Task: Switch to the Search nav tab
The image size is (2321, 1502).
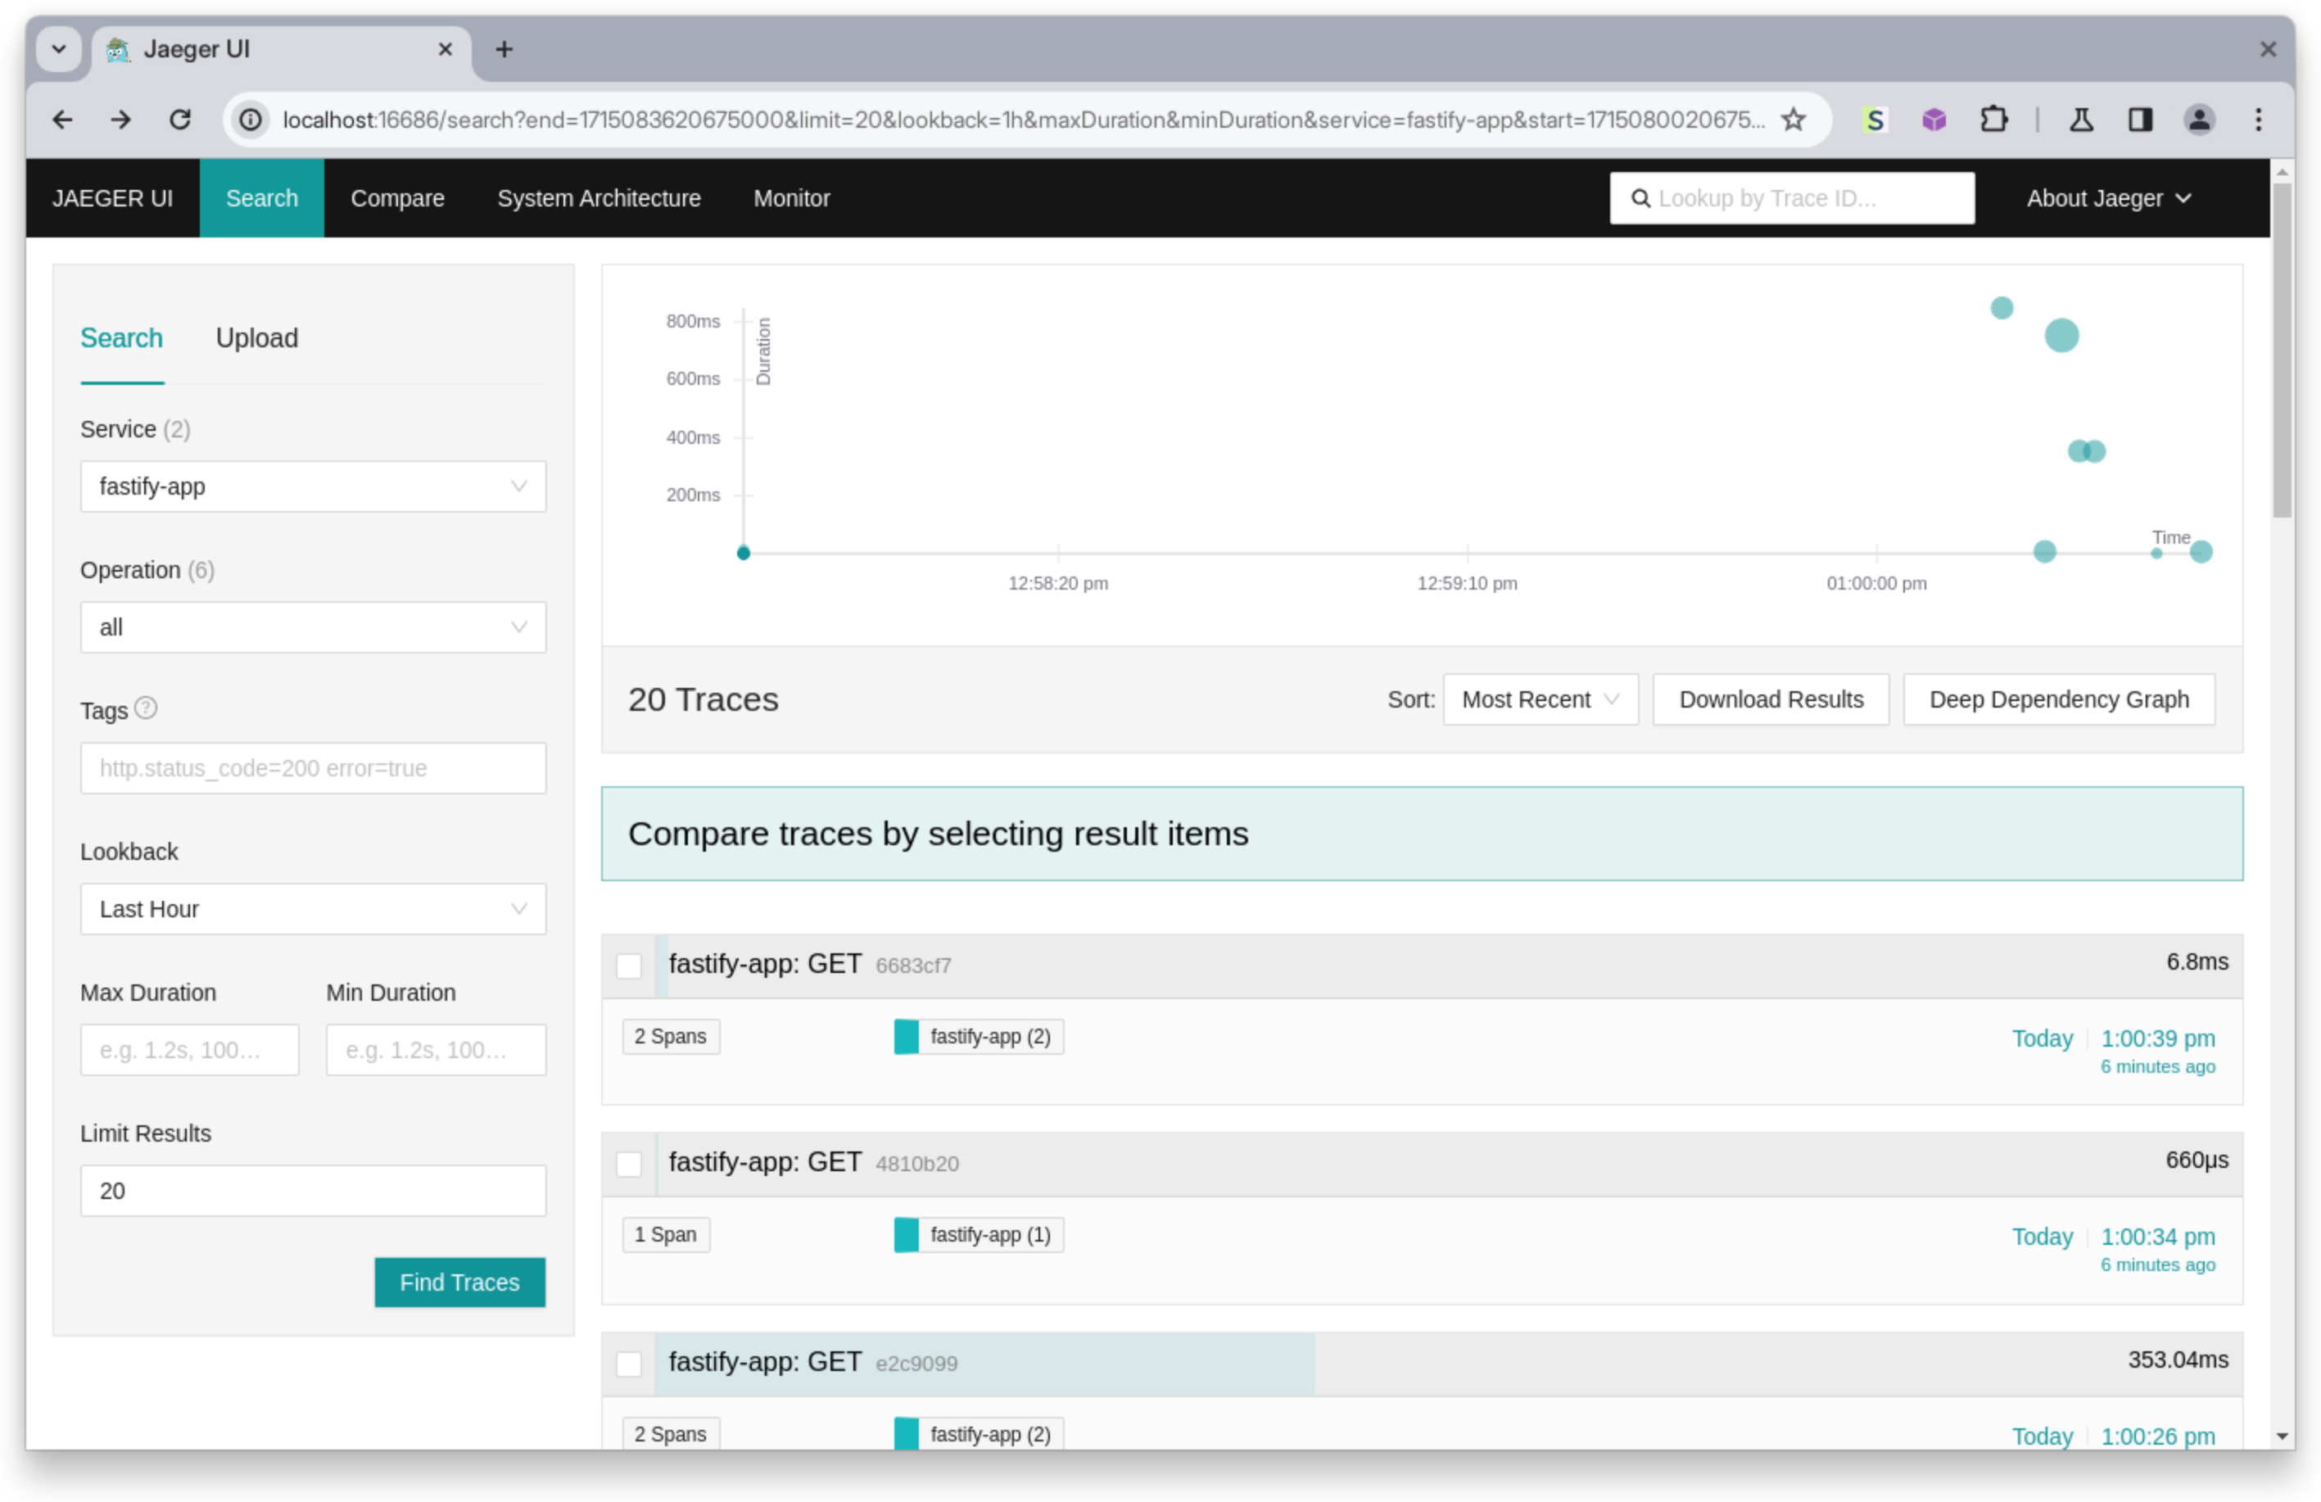Action: (261, 198)
